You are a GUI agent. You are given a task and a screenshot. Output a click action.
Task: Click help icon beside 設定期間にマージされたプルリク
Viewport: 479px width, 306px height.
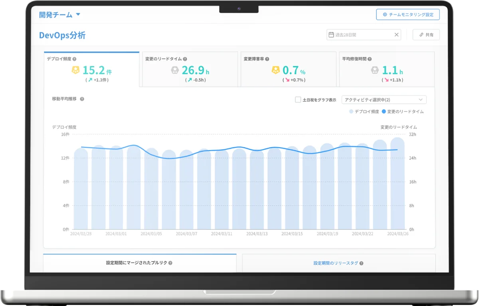point(170,263)
